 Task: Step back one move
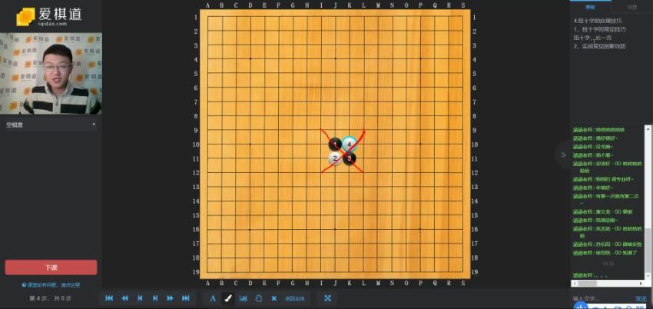pyautogui.click(x=140, y=298)
